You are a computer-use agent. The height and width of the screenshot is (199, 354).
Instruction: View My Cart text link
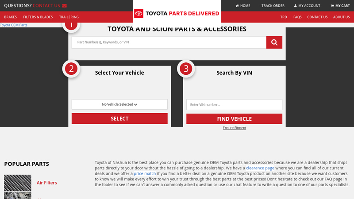(342, 6)
